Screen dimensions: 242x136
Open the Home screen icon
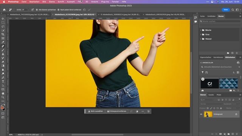click(x=4, y=10)
